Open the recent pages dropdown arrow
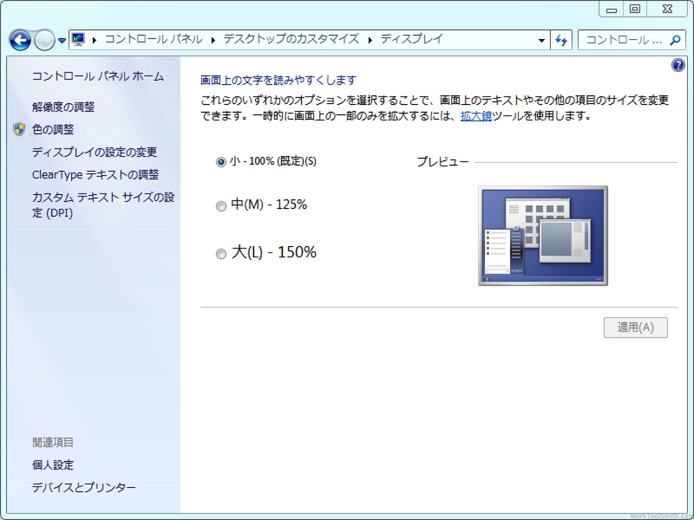 coord(62,40)
